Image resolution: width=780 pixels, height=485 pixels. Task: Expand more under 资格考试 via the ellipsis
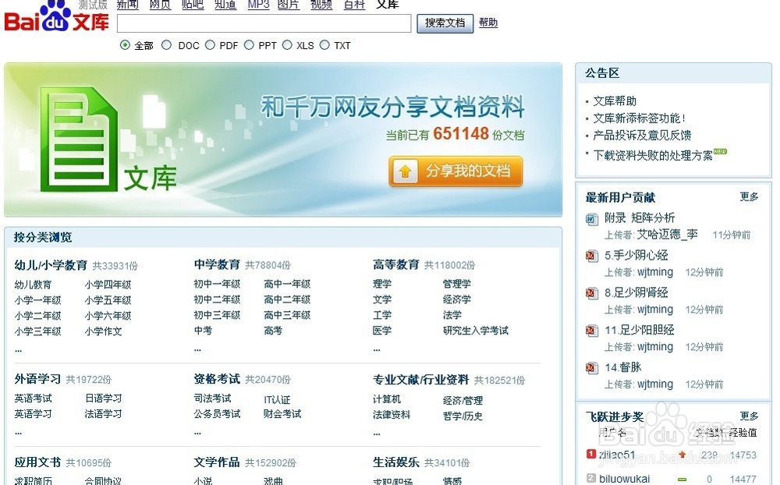197,434
